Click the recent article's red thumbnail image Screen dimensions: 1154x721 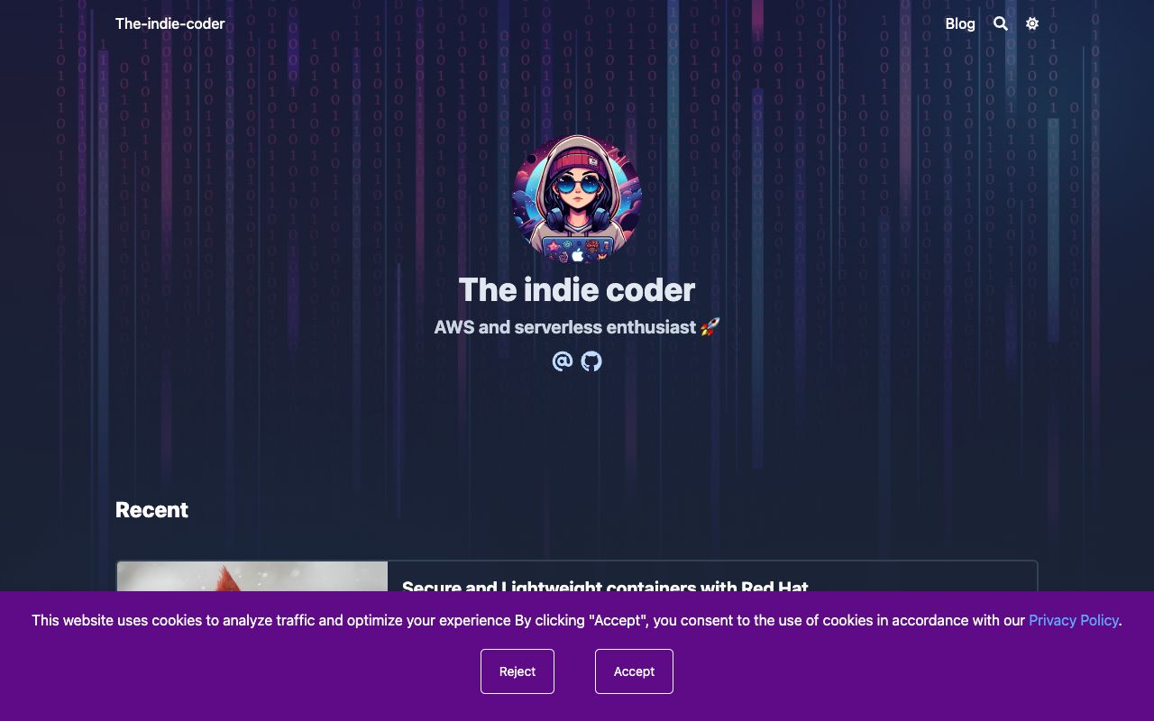[252, 577]
